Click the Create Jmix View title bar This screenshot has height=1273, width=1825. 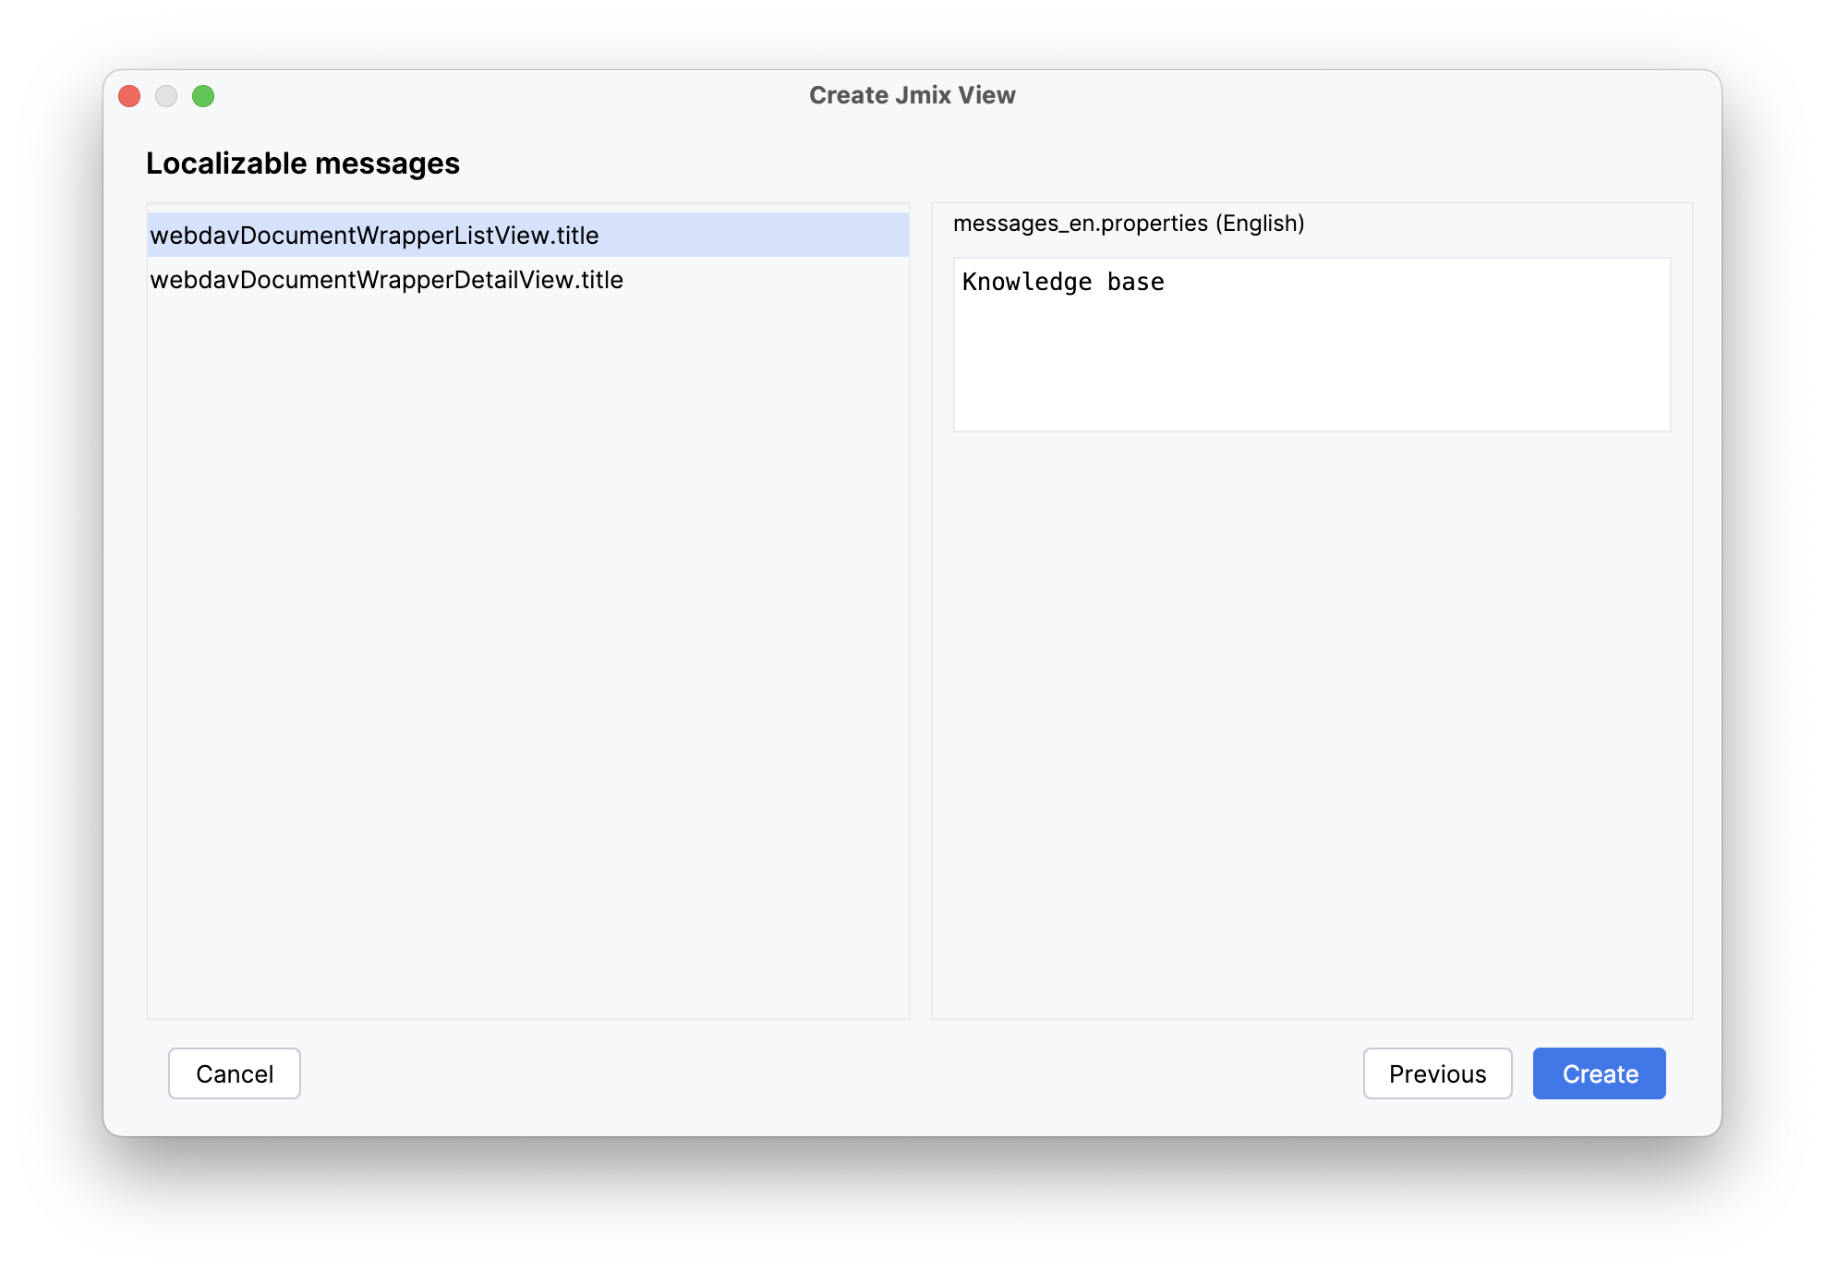coord(912,94)
